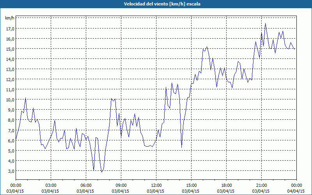Click the 16,0 y-axis label
This screenshot has width=312, height=195.
click(x=10, y=39)
